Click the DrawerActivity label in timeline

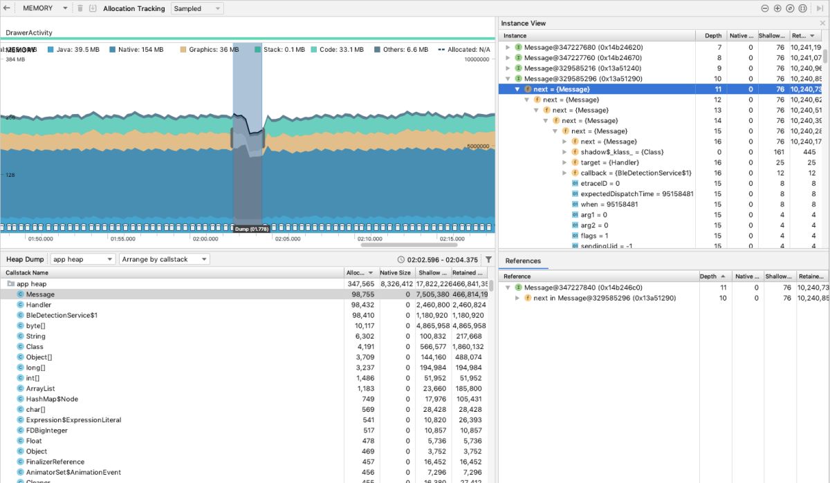click(29, 32)
